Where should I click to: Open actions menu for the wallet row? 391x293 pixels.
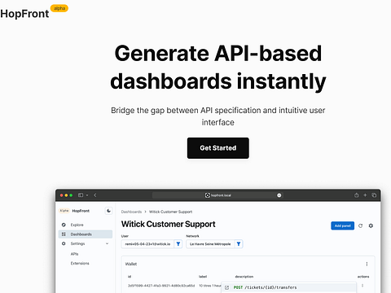[x=362, y=286]
